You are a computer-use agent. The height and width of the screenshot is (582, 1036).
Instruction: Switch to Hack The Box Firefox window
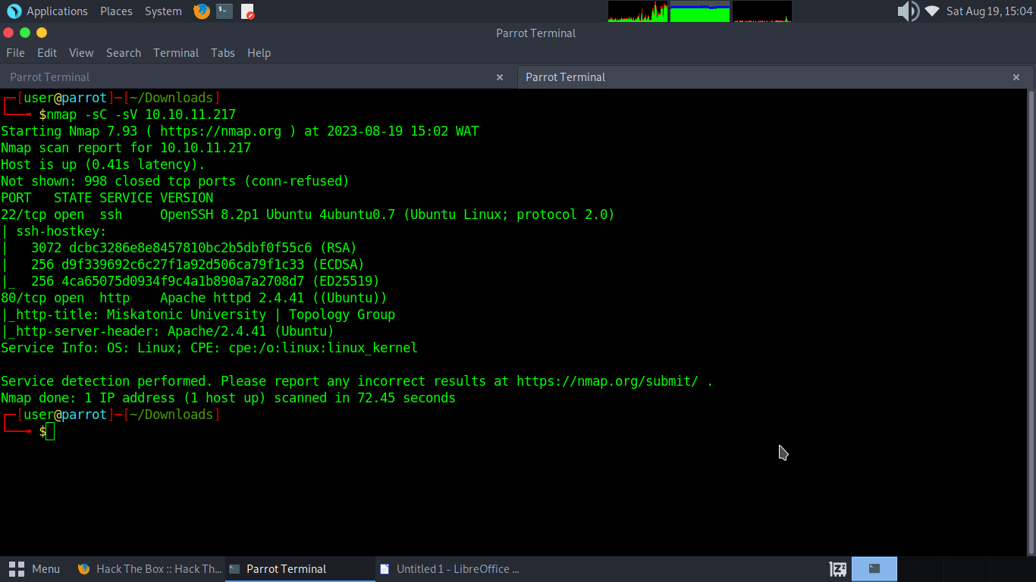149,569
